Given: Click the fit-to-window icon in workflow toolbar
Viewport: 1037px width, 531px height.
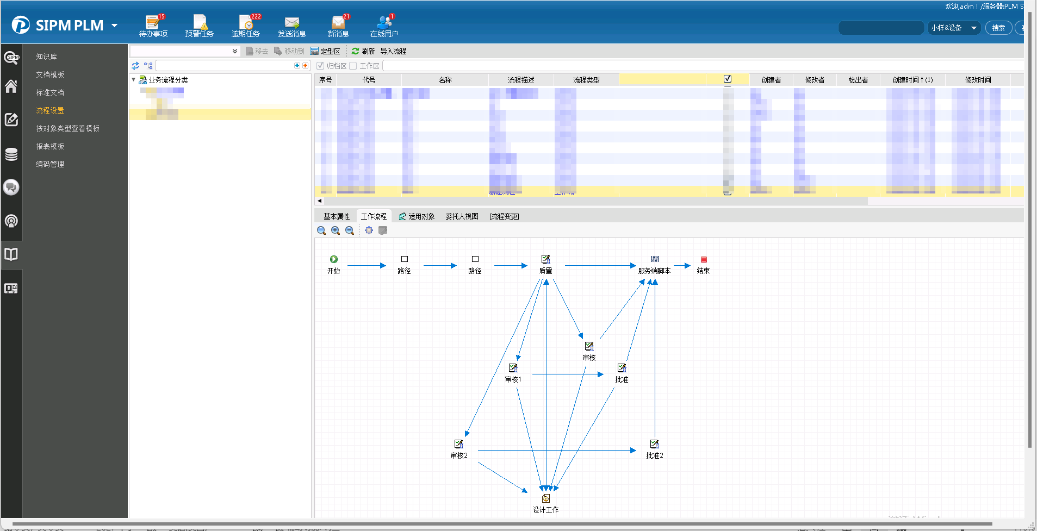Looking at the screenshot, I should (369, 230).
